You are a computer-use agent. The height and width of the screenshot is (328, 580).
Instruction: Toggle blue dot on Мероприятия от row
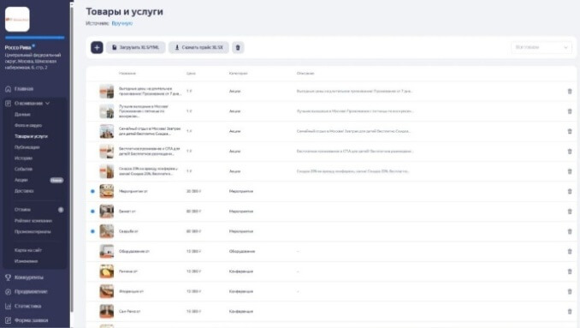pyautogui.click(x=92, y=191)
